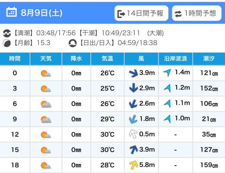Click the calendar icon beside 8月9日
The image size is (225, 173).
pyautogui.click(x=12, y=12)
